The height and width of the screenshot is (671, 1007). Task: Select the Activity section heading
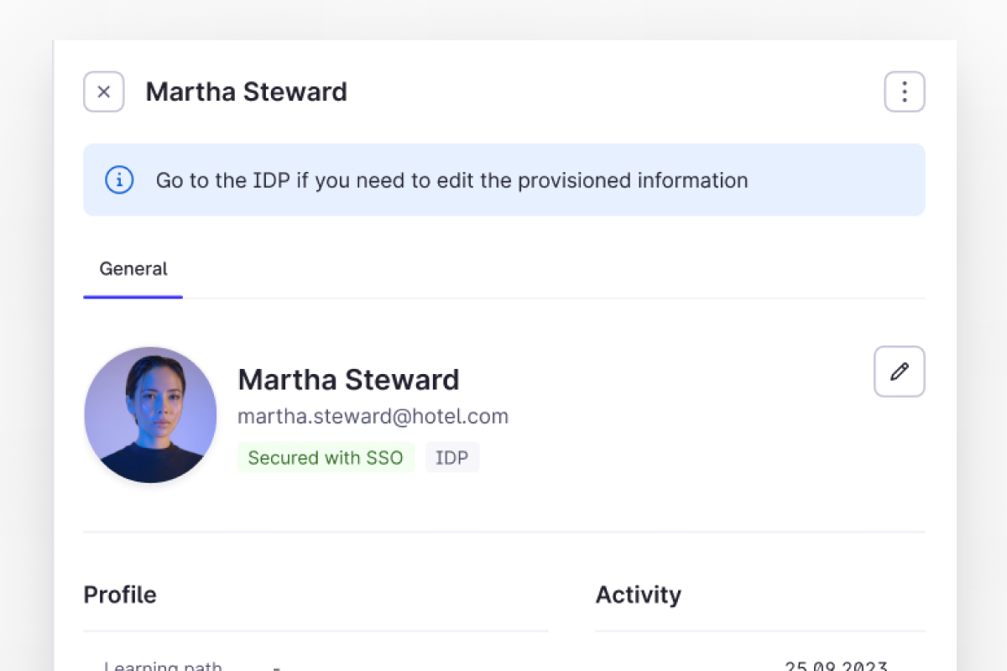[x=638, y=595]
